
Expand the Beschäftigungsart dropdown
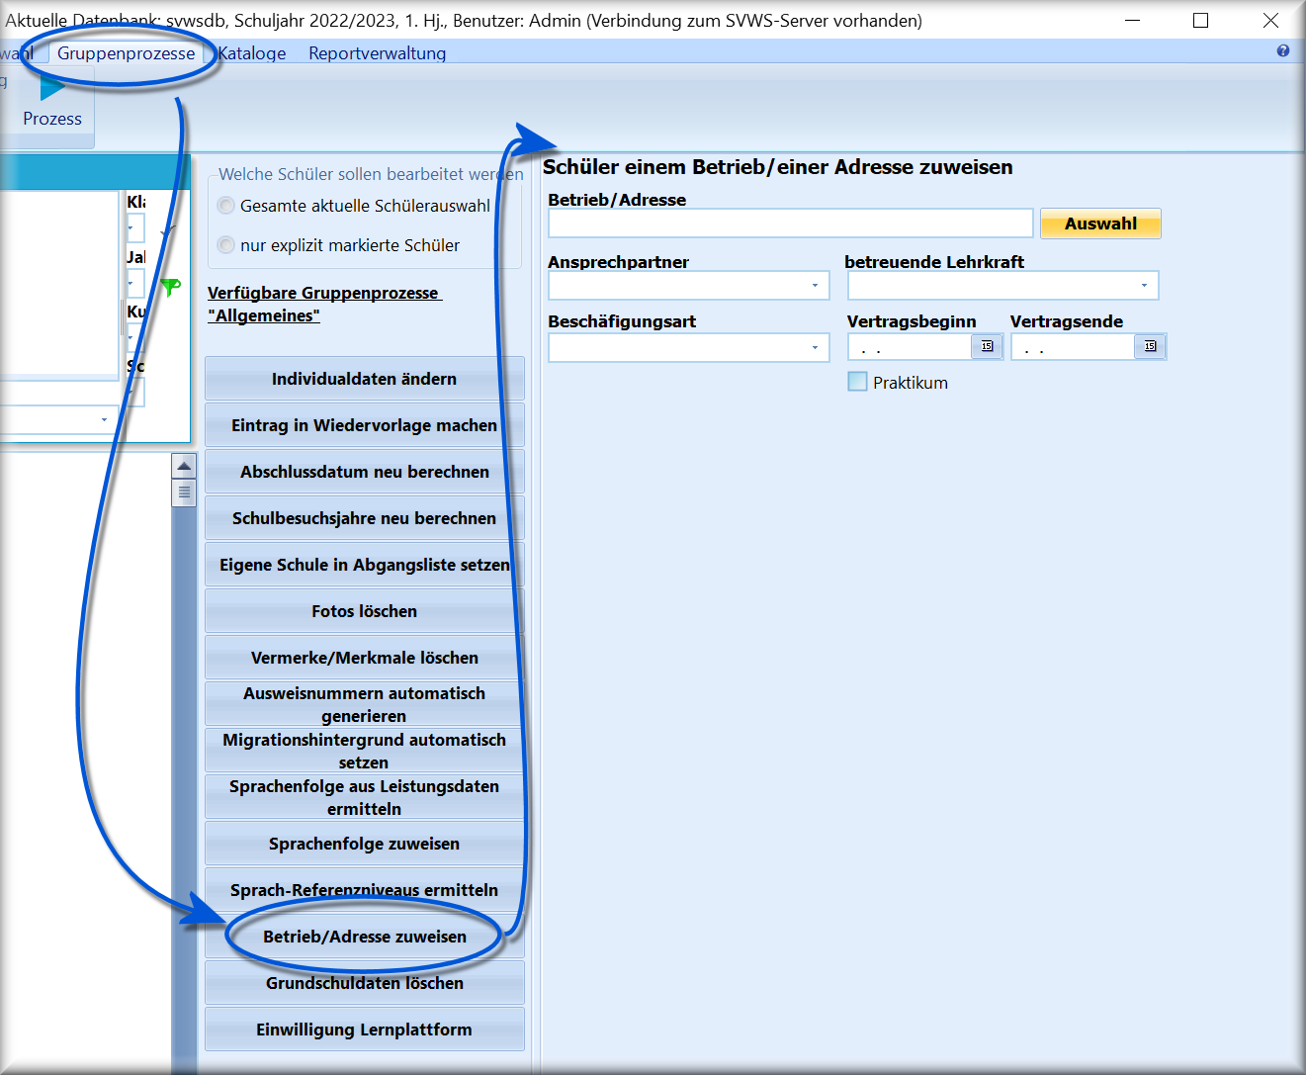(x=815, y=347)
